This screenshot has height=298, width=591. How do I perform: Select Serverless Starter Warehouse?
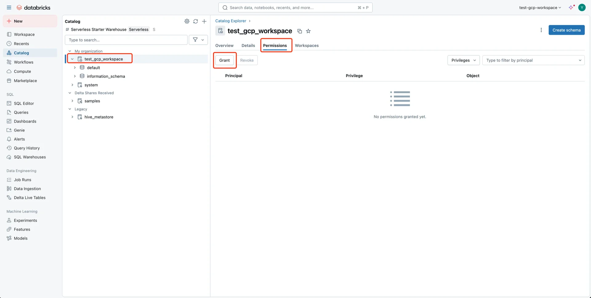[98, 30]
